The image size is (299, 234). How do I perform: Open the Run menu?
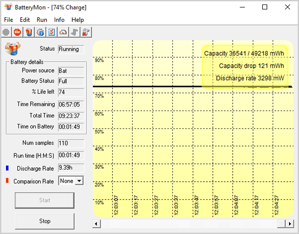42,20
